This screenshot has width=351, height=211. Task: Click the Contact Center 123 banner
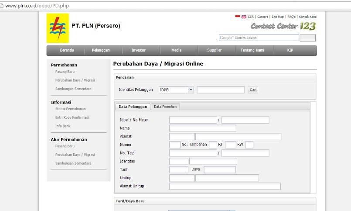click(x=283, y=26)
